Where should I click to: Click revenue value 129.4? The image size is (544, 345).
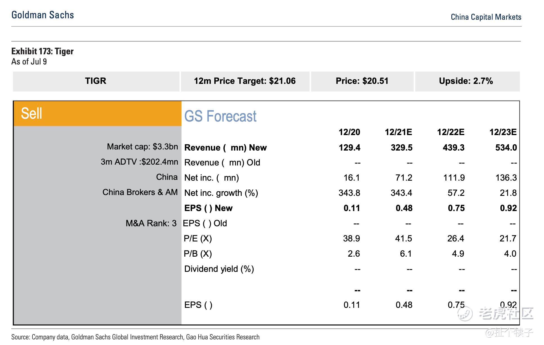(x=349, y=148)
